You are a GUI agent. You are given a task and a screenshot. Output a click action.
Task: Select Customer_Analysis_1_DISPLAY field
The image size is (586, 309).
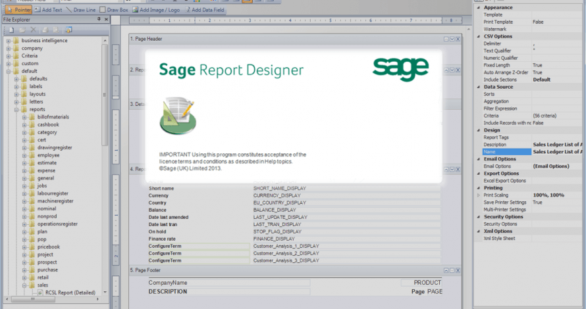pos(346,246)
